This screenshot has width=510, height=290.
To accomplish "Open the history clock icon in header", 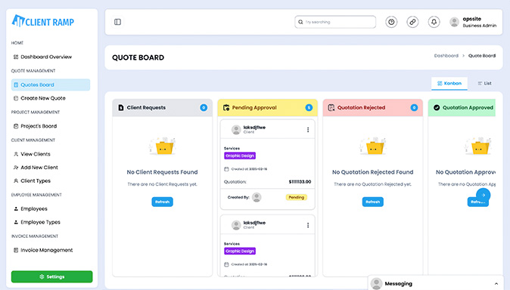I will pos(391,22).
